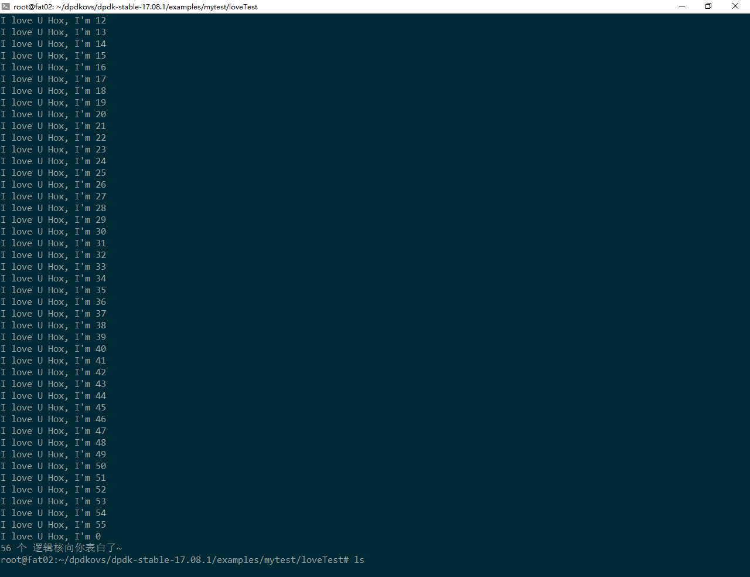Click the line "I love U Hox, I'm 29"
The width and height of the screenshot is (750, 577).
[x=53, y=220]
